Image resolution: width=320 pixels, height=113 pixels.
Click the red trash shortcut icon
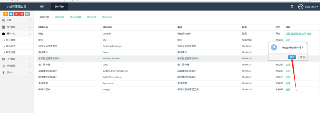16,14
